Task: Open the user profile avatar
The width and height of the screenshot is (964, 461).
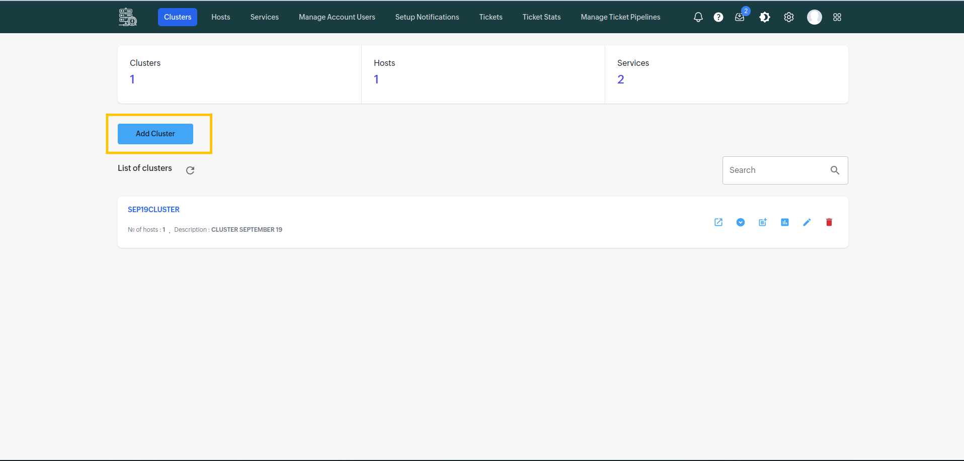Action: pos(815,17)
